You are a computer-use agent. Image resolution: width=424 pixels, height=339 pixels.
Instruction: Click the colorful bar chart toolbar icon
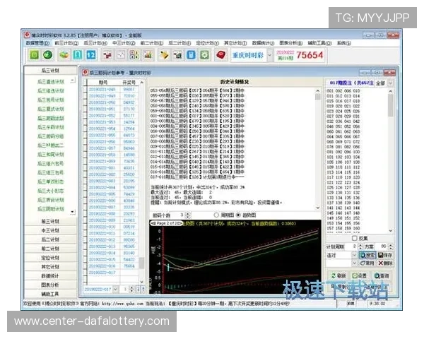[x=148, y=55]
